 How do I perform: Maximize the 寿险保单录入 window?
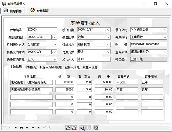(155, 4)
